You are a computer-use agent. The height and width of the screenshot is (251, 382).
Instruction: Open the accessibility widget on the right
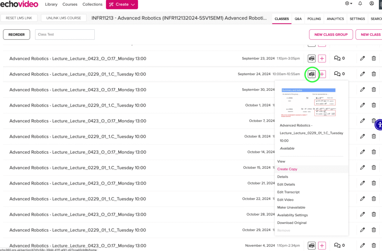(379, 125)
